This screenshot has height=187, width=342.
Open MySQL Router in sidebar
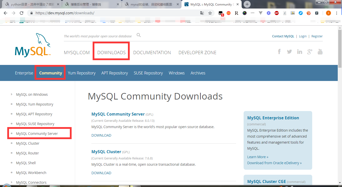(x=27, y=153)
